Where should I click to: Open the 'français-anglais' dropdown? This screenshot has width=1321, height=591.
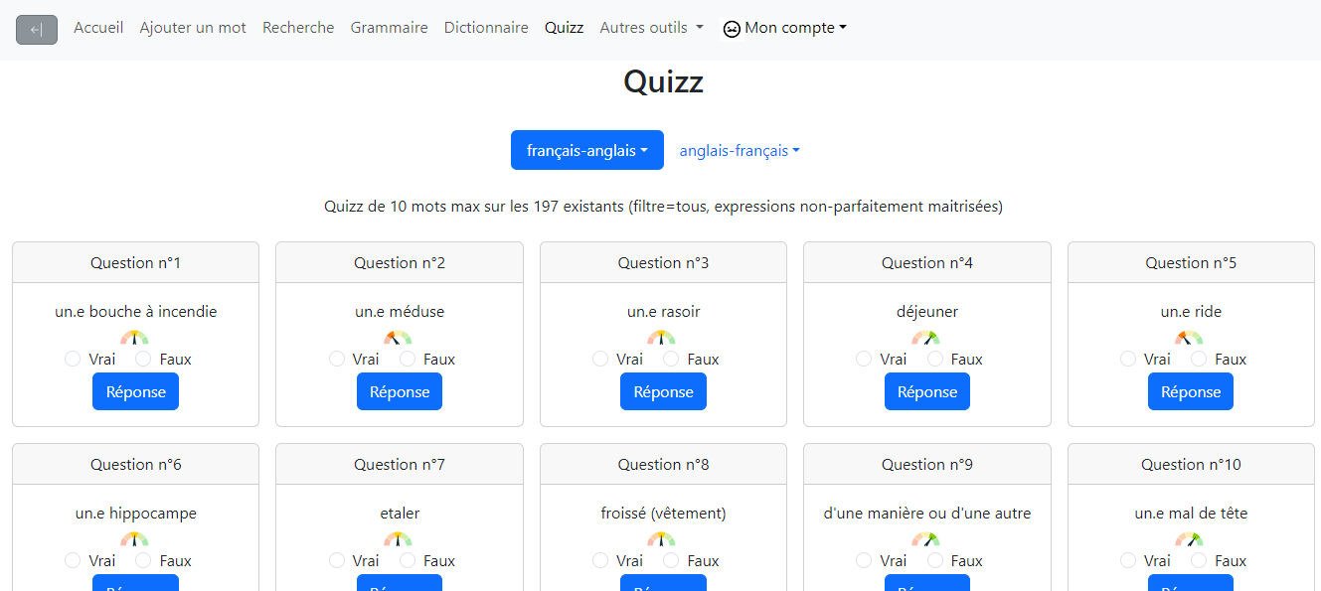(x=586, y=151)
